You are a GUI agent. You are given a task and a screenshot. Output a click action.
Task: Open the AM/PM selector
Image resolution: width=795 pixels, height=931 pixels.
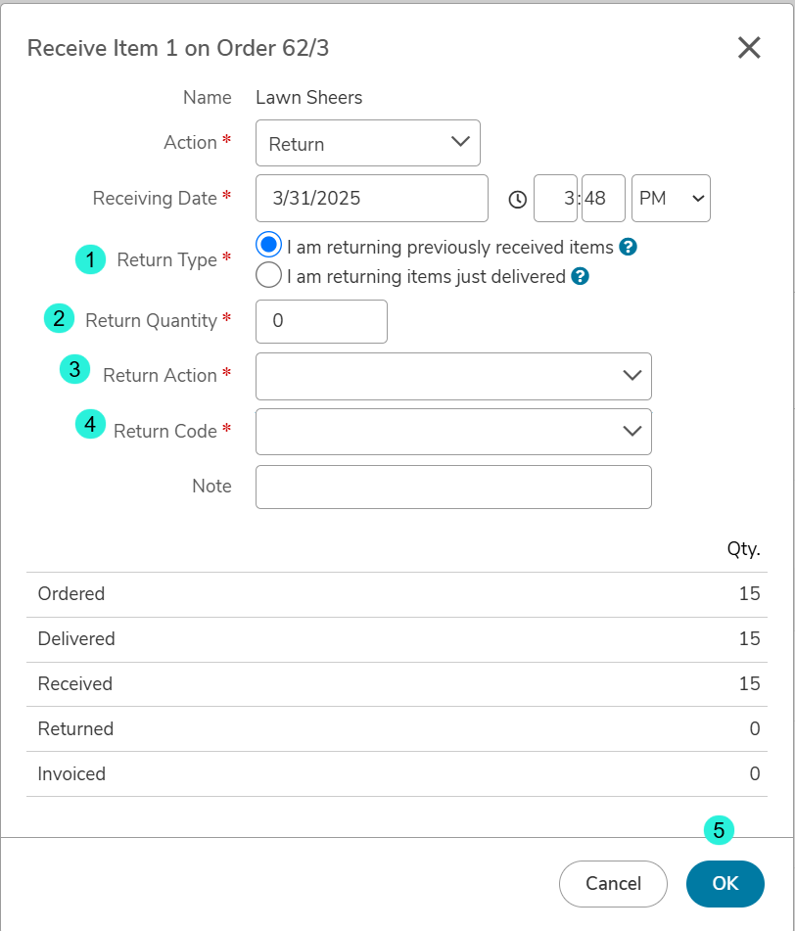tap(671, 199)
